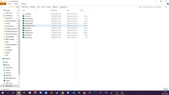Screen dimensions: 169x95
Task: Click Ce PC in the breadcrumb path
Action: click(x=18, y=7)
